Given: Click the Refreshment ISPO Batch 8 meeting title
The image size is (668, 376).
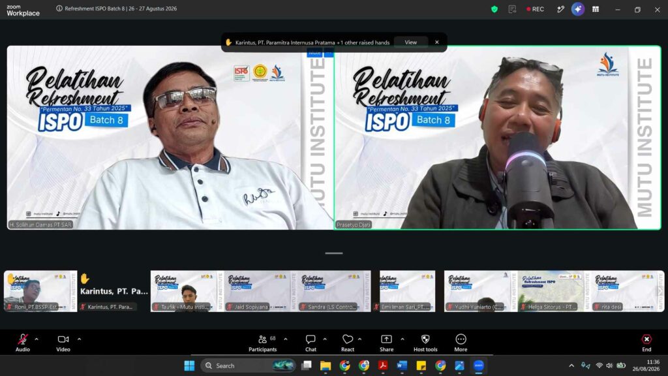Looking at the screenshot, I should pos(121,8).
